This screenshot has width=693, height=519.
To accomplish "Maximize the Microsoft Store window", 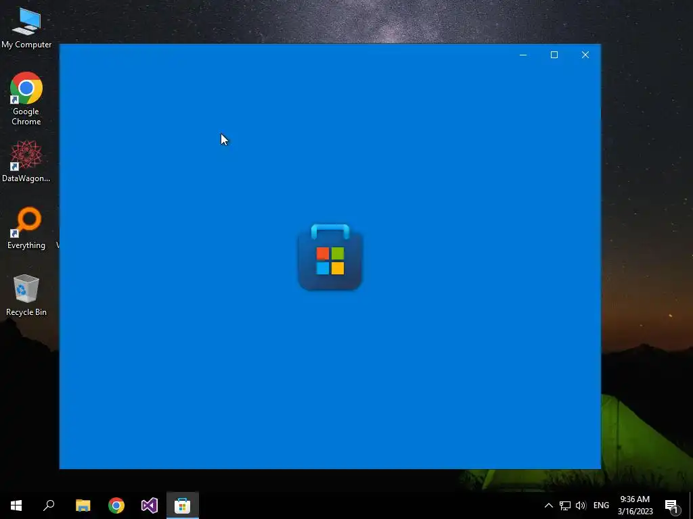I will coord(554,55).
